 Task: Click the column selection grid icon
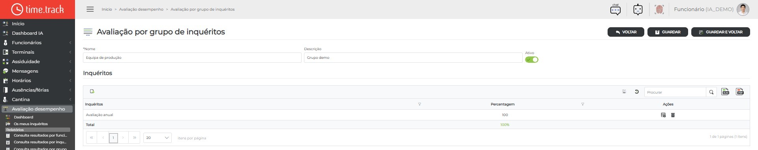point(624,92)
